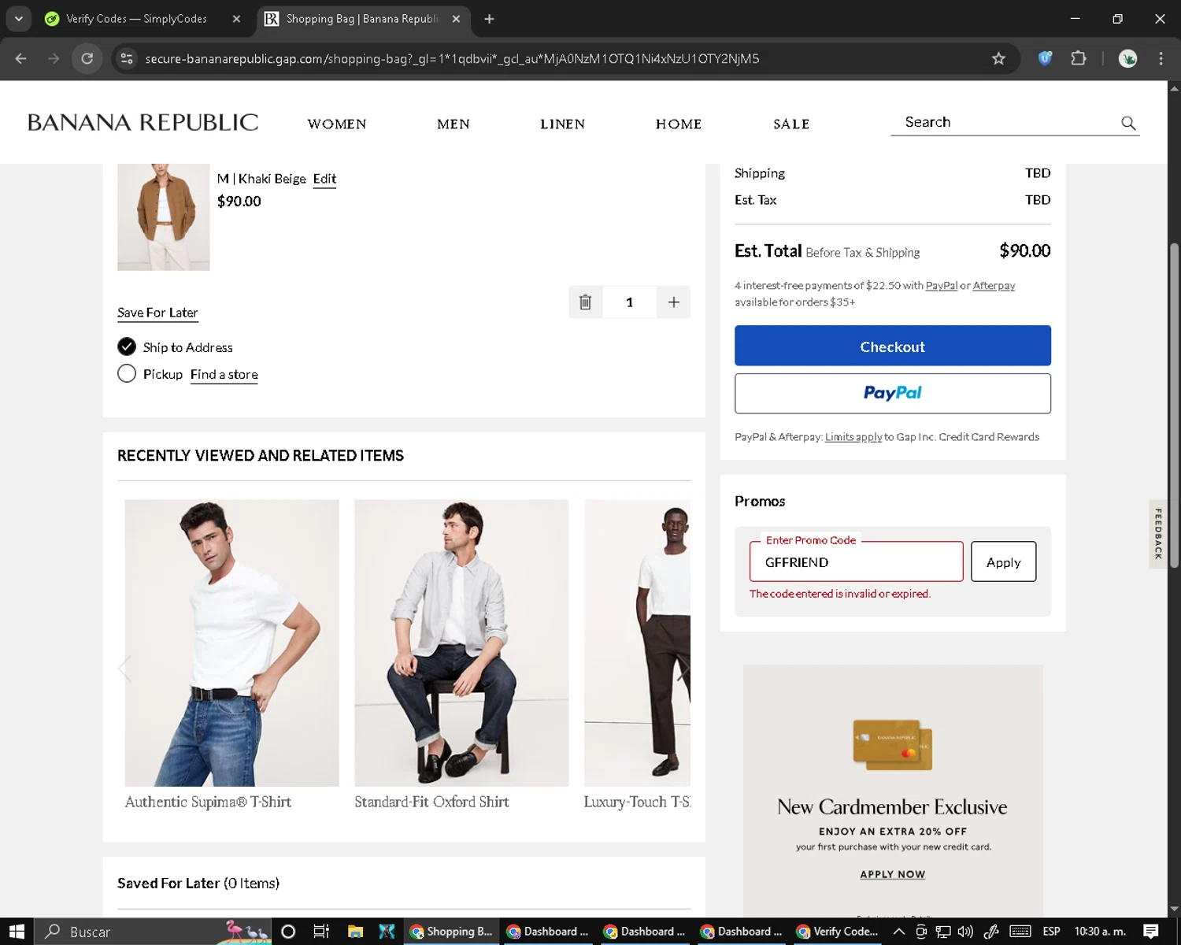1181x945 pixels.
Task: Switch to Verify Code taskbar window
Action: coord(837,932)
